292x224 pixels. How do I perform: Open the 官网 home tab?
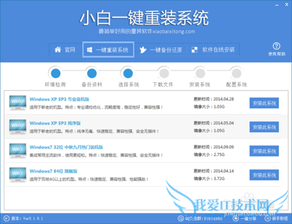65,50
